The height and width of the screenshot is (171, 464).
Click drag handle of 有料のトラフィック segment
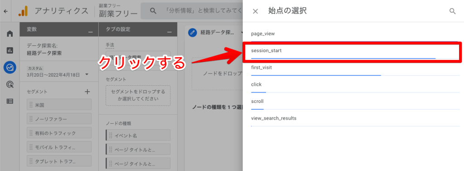[31, 133]
